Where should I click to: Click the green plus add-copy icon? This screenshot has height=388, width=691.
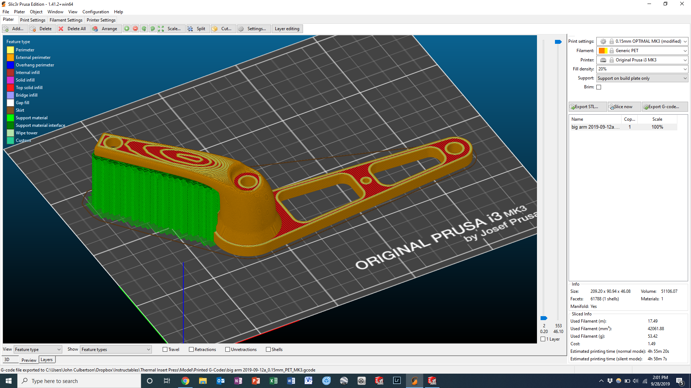pos(127,29)
